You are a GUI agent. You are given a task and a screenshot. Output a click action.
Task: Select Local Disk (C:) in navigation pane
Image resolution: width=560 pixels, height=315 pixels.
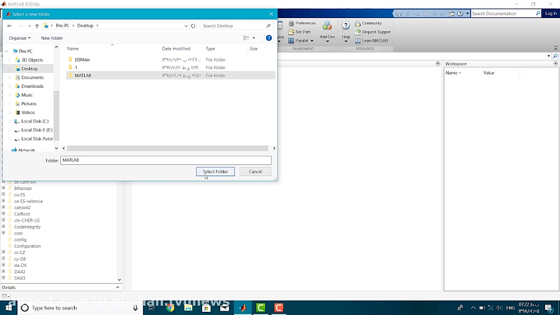[x=35, y=121]
